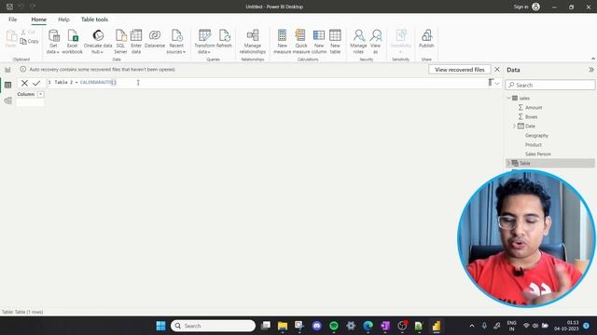Publish the report

coord(426,39)
